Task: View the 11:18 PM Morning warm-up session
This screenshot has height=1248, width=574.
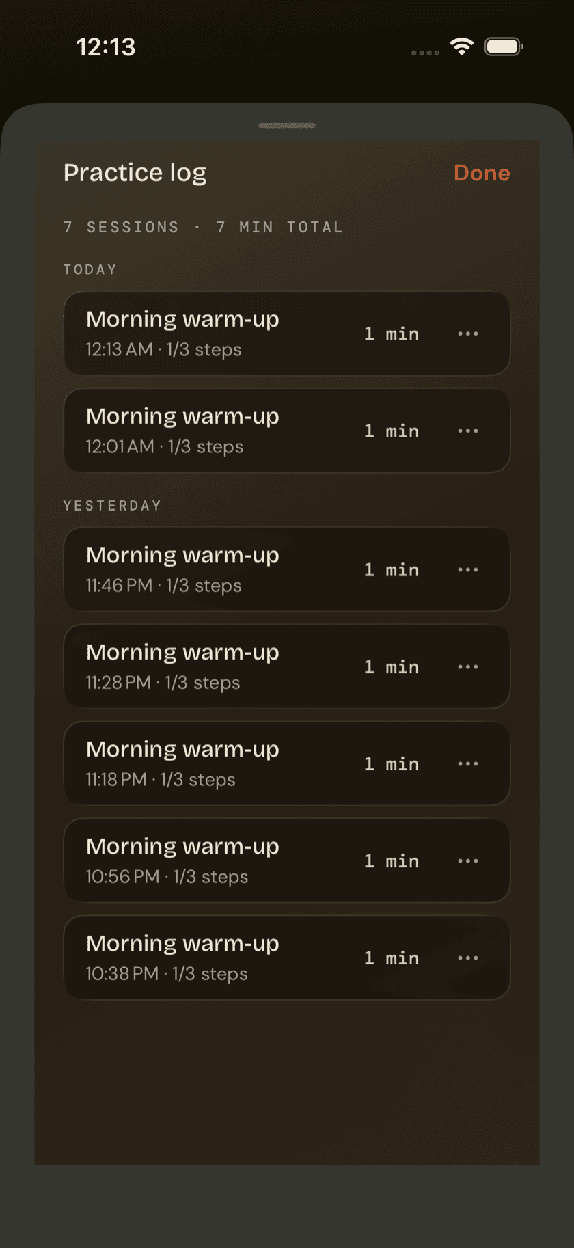Action: point(287,763)
